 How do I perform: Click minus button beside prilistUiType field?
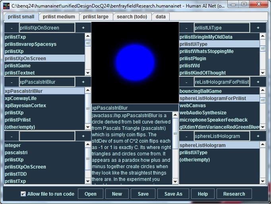pos(186,28)
